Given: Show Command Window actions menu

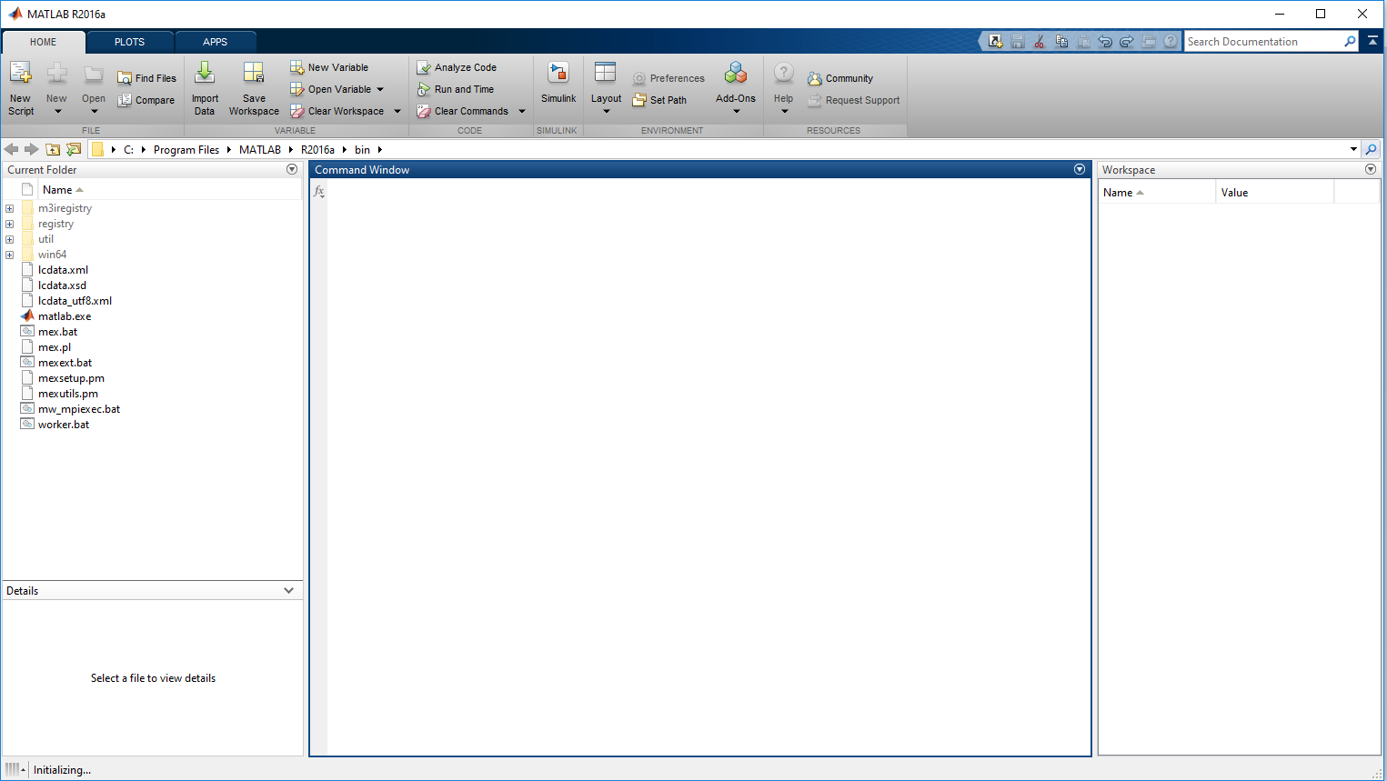Looking at the screenshot, I should point(1080,169).
